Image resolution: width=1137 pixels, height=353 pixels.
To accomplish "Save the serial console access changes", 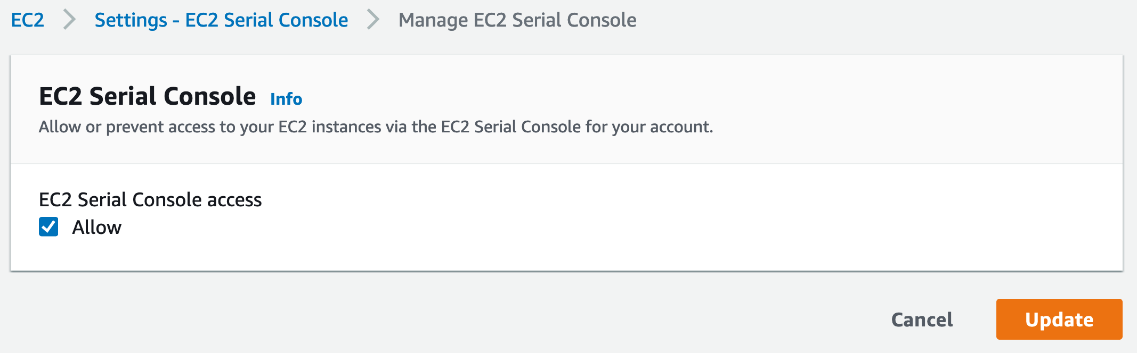I will 1059,319.
